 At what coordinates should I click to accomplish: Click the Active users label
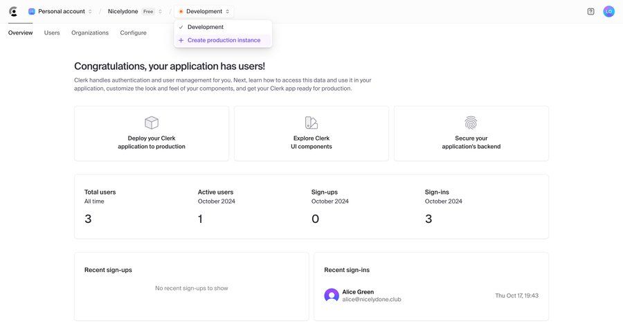click(215, 192)
